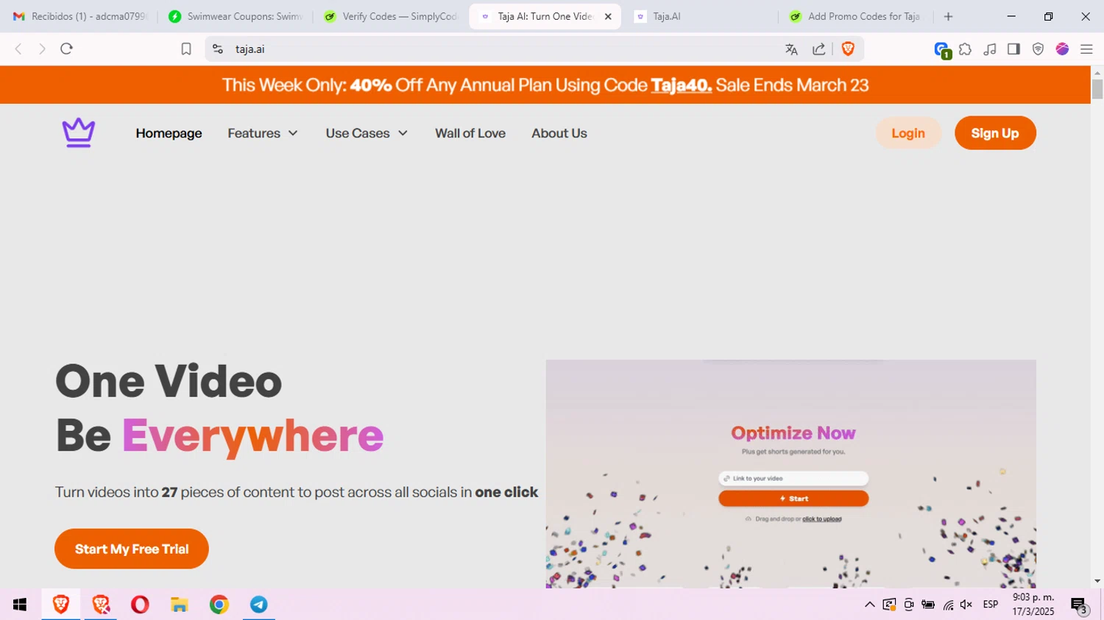Click the share page icon
The height and width of the screenshot is (620, 1104).
818,49
